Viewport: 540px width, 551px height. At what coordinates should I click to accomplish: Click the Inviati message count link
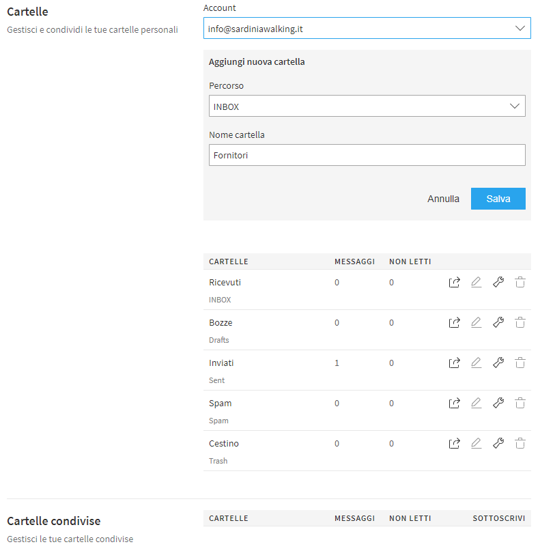click(x=337, y=363)
